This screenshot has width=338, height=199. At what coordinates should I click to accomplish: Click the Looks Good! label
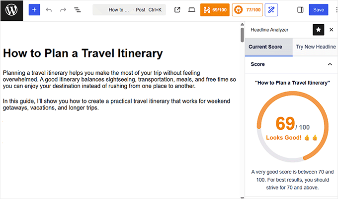tap(283, 138)
